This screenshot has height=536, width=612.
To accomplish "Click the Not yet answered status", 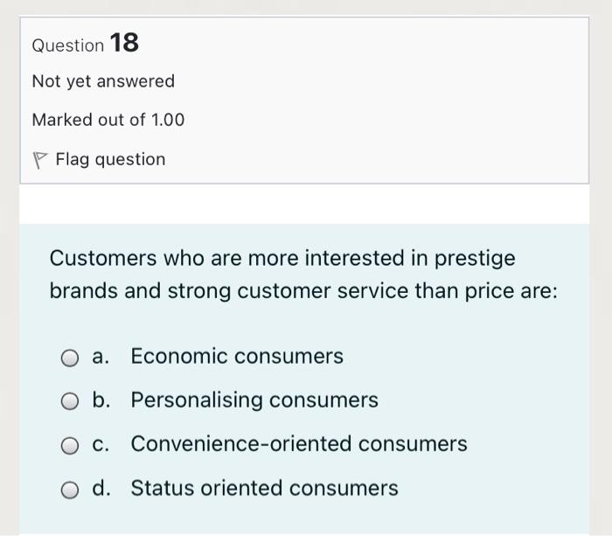I will (x=103, y=81).
